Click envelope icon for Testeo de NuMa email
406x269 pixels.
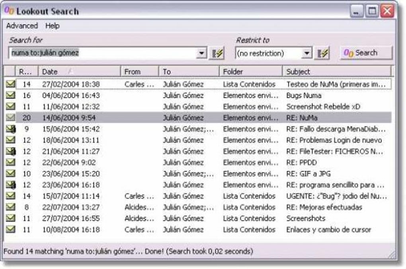click(10, 84)
